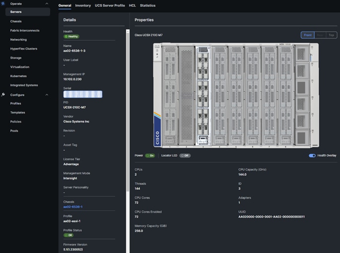Screen dimensions: 340x253
Task: Click the blurred Serial value
Action: pyautogui.click(x=83, y=94)
